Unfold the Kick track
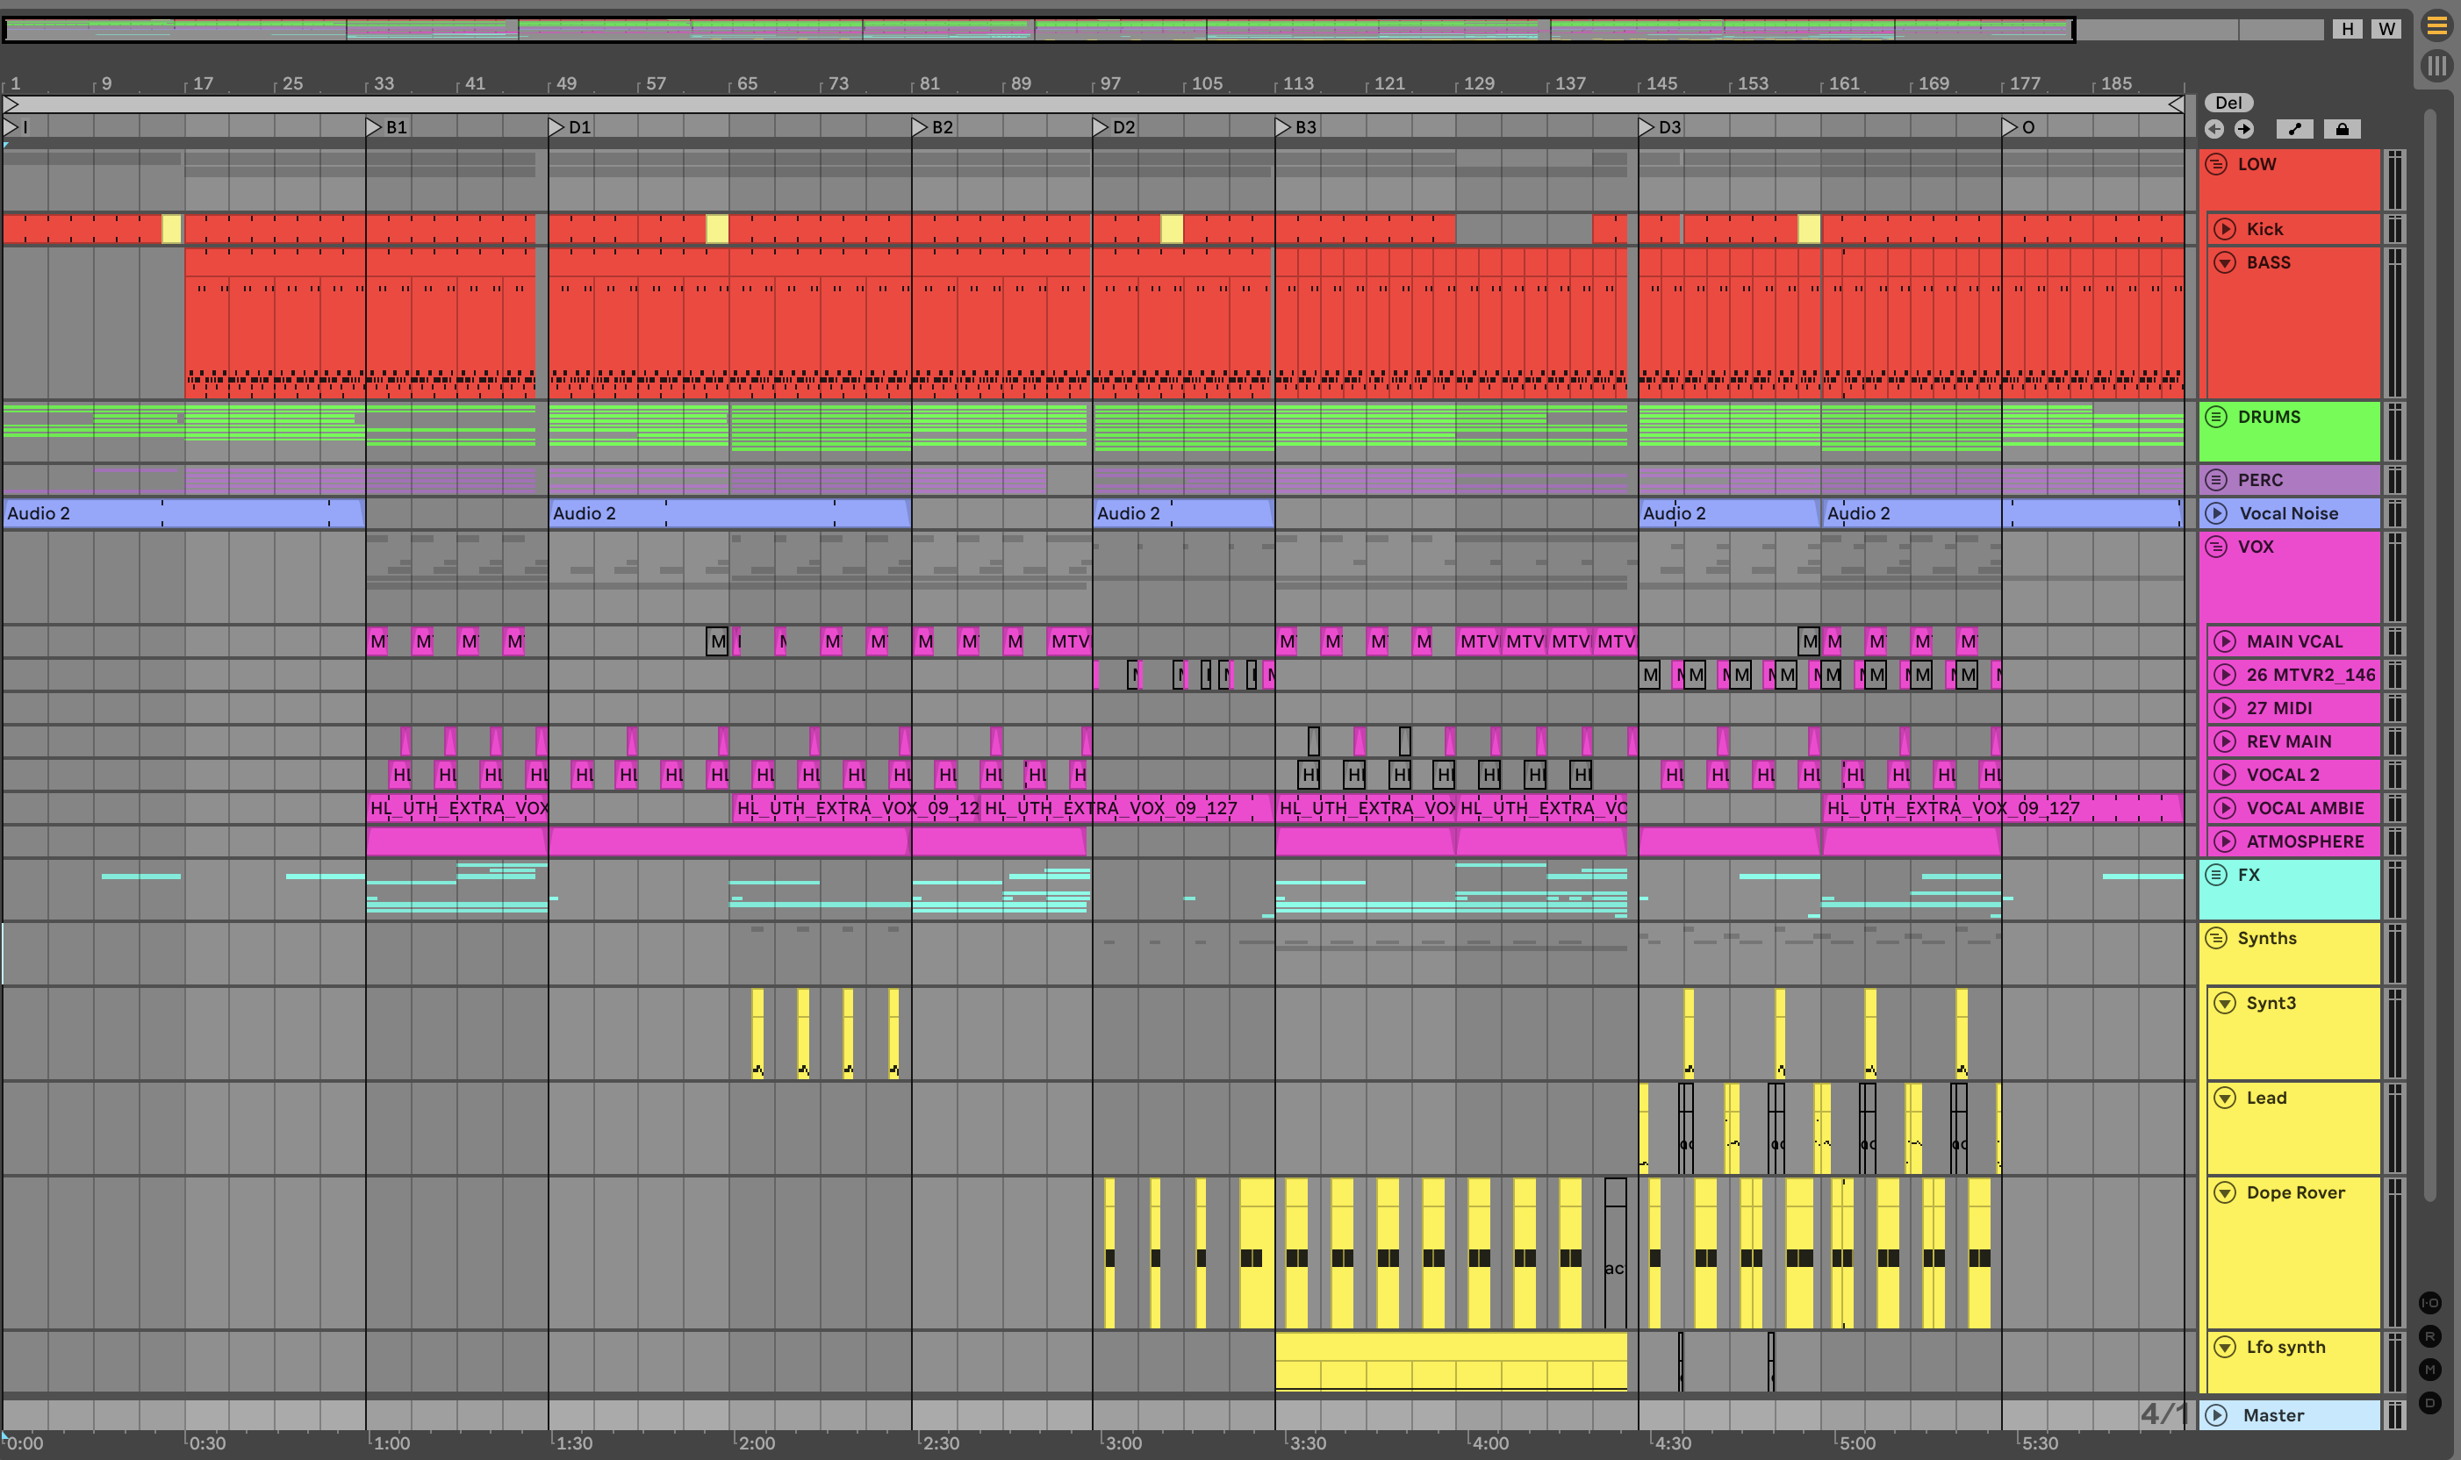The width and height of the screenshot is (2461, 1460). 2225,229
